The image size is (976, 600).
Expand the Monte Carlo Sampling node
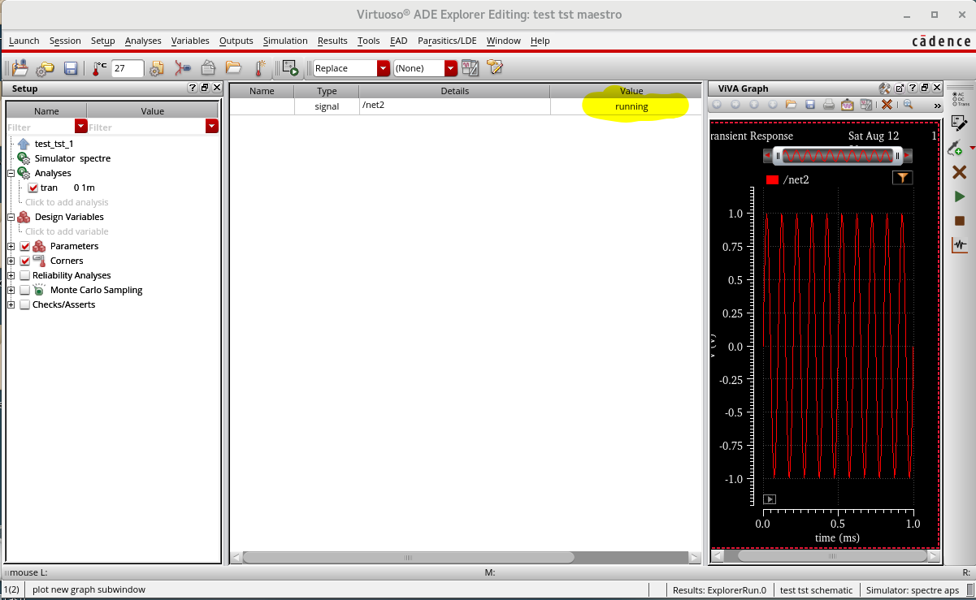(x=11, y=290)
